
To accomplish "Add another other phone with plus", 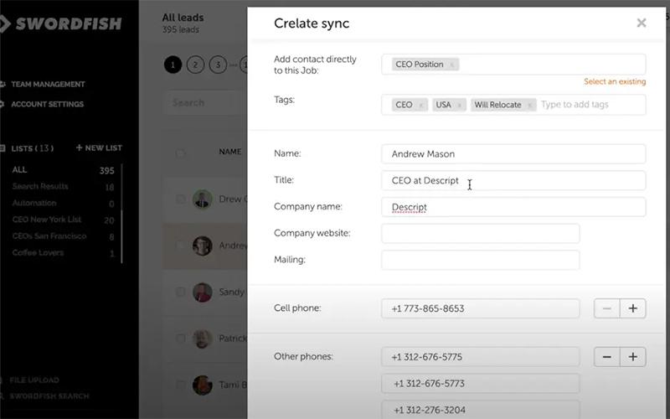I will point(633,357).
